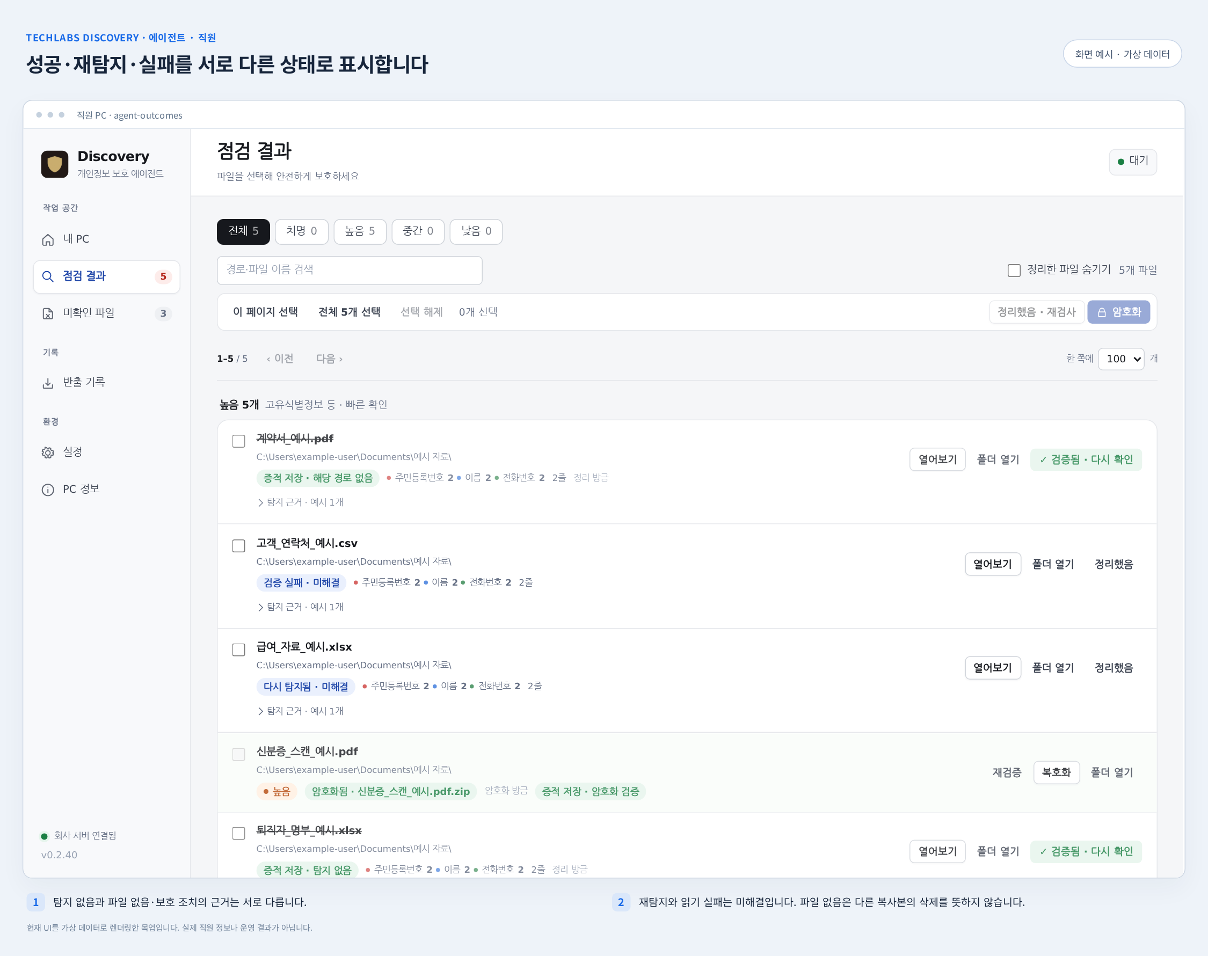This screenshot has height=956, width=1208.
Task: Expand 탐지 근거 under 계약서_예시.pdf
Action: click(x=301, y=502)
